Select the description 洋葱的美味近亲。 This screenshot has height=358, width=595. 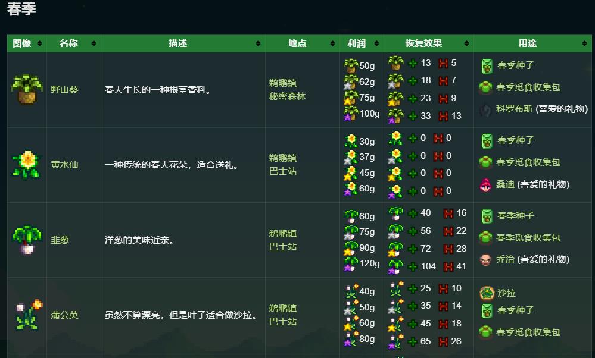(x=139, y=240)
